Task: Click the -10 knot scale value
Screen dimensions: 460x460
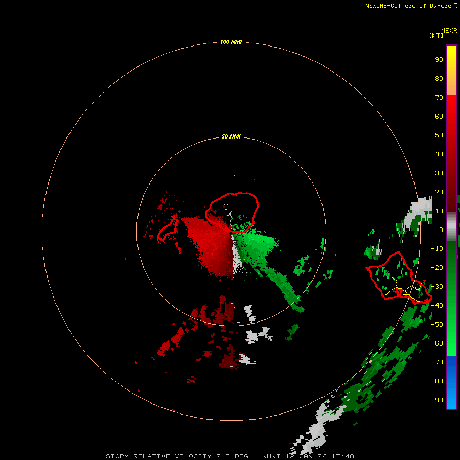Action: [x=437, y=249]
